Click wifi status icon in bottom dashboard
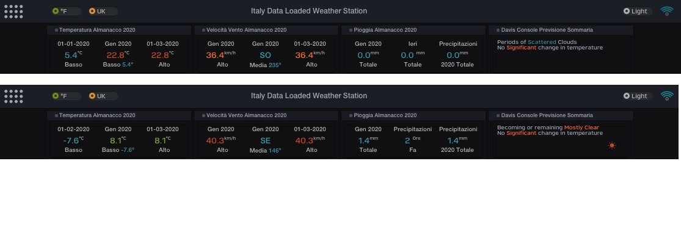Screen dimensions: 681x244 [x=667, y=96]
